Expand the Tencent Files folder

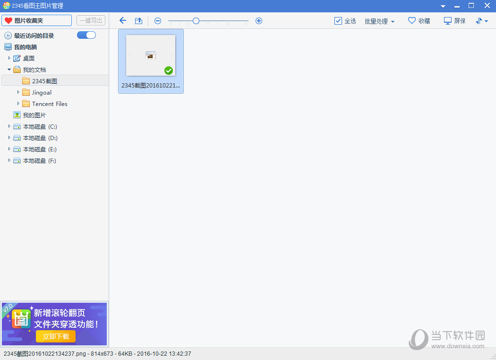[18, 104]
